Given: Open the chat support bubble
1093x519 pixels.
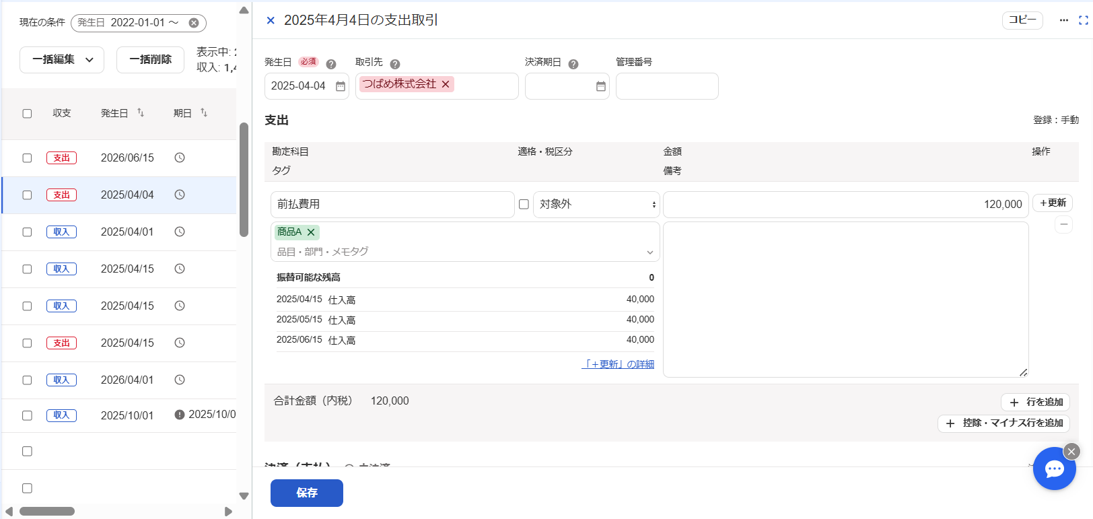Looking at the screenshot, I should point(1055,469).
